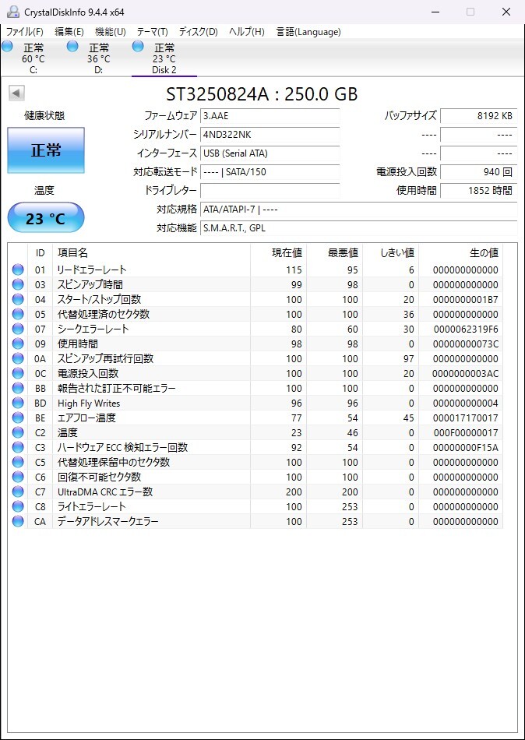Click the blue orb on row 09 使用時間
The height and width of the screenshot is (740, 525).
click(x=18, y=344)
